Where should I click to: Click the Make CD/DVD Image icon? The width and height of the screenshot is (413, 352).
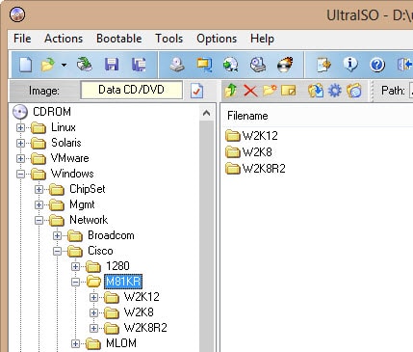click(x=177, y=65)
